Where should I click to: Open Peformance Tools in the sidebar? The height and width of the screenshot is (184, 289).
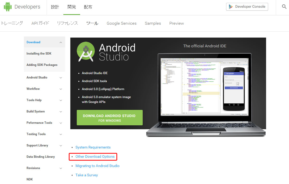[x=39, y=123]
